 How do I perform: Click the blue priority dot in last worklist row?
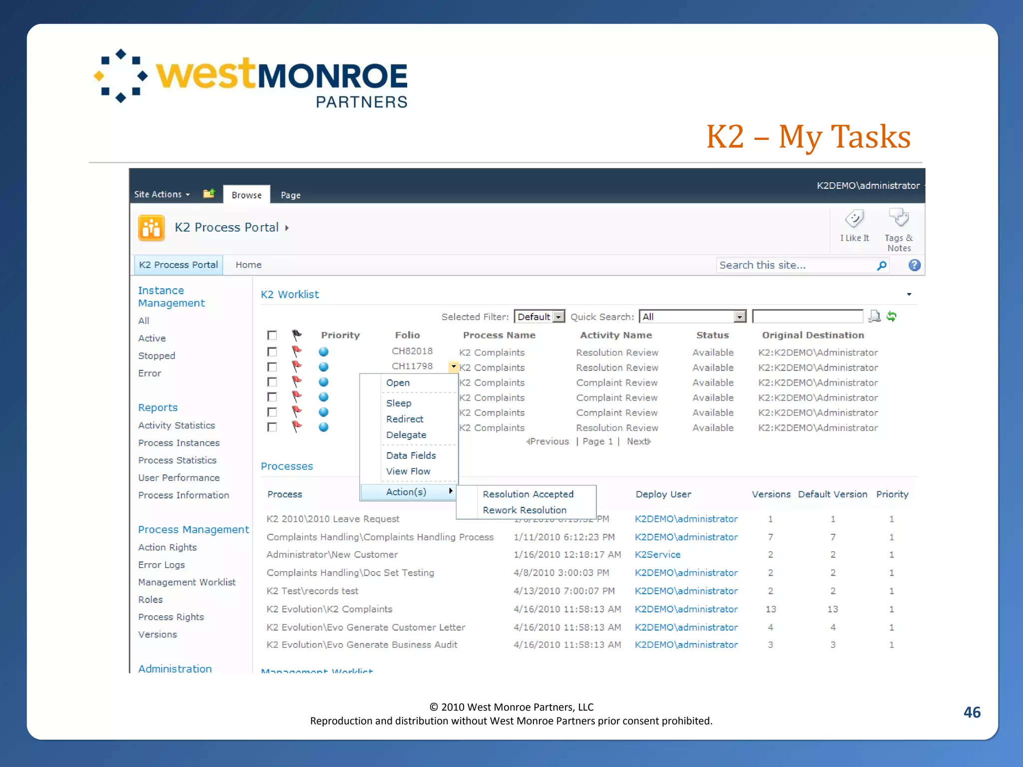tap(324, 427)
